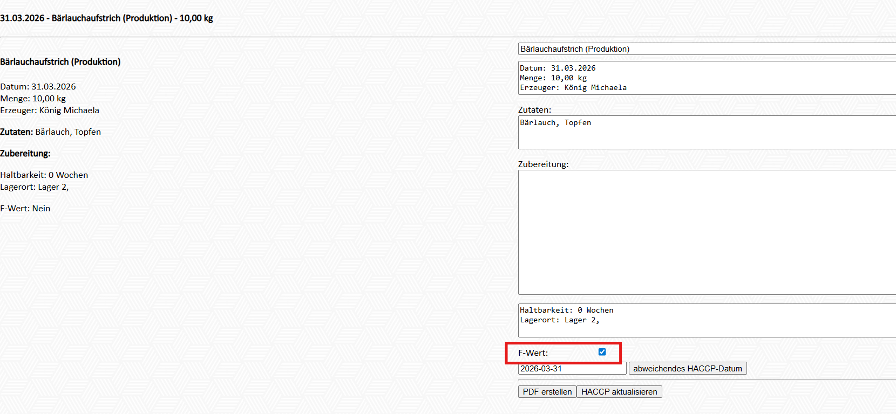Click the Haltbarkeit: 0 Wochen preview line

44,175
